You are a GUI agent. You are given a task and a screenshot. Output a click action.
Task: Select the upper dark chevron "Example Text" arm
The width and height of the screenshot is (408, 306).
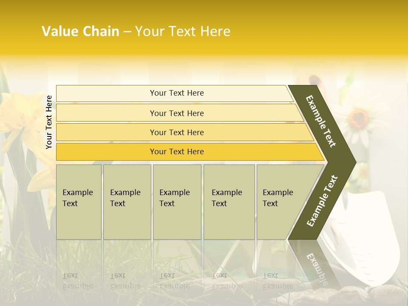[321, 121]
